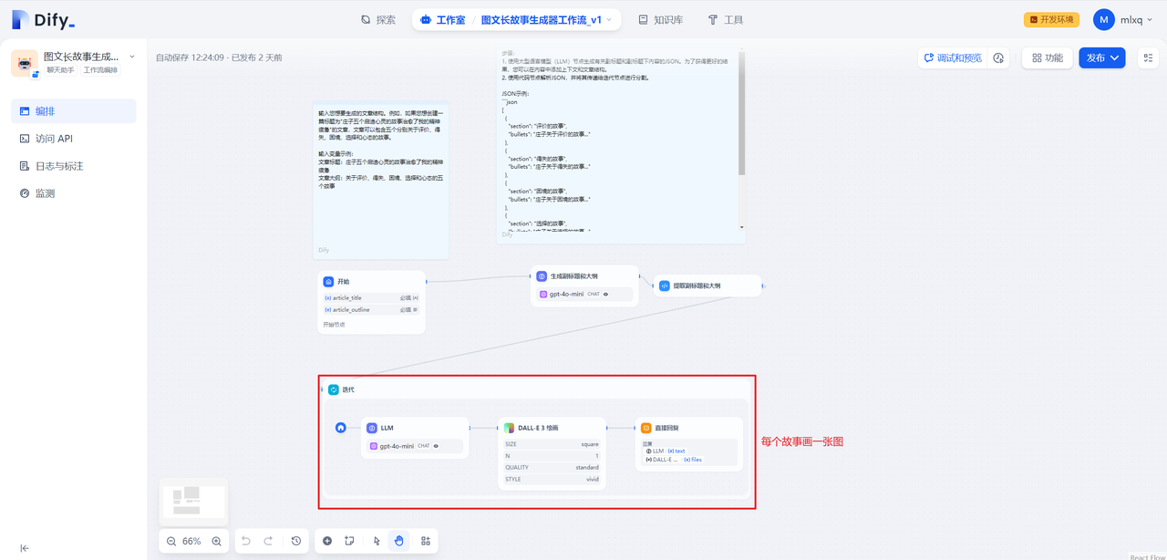Open the 工作室 tab
The height and width of the screenshot is (560, 1167).
(x=442, y=19)
